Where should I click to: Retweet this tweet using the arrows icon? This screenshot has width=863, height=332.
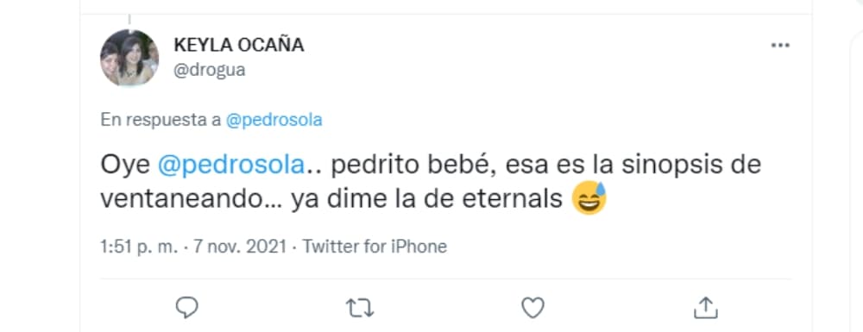pyautogui.click(x=360, y=309)
